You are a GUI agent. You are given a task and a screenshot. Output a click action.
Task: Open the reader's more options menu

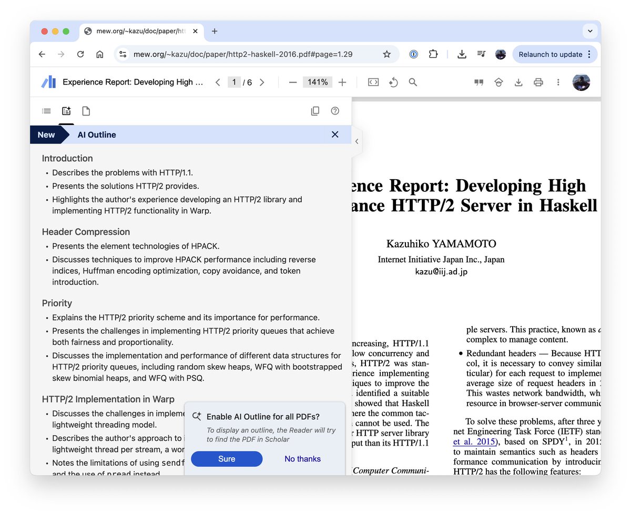(558, 82)
